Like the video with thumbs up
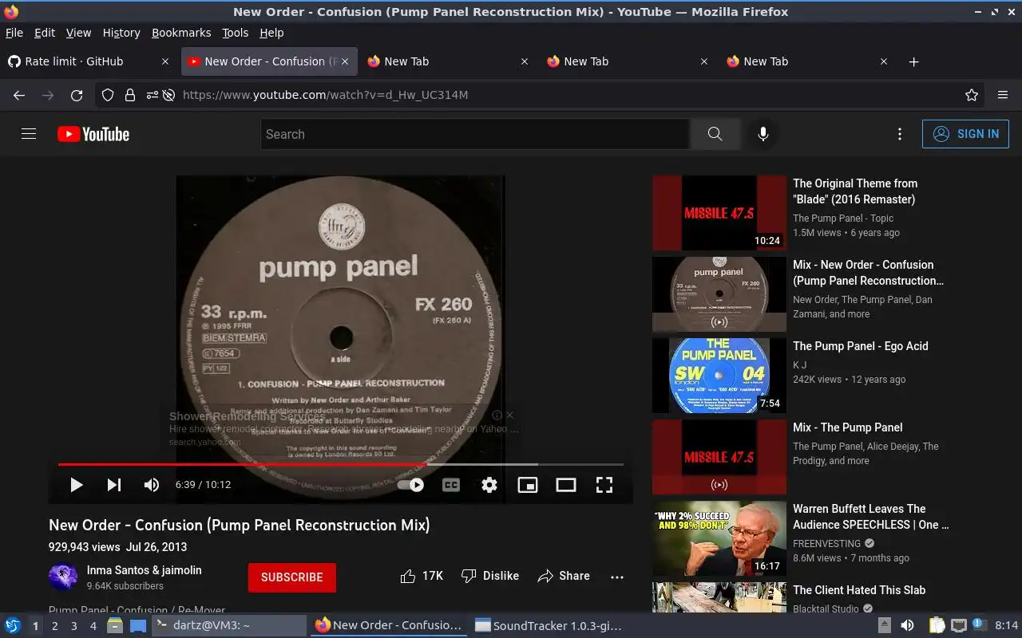 (422, 576)
